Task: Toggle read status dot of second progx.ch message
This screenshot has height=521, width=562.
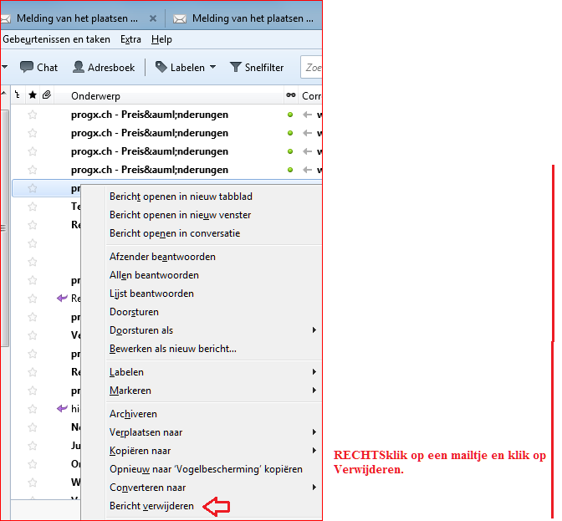Action: pos(290,133)
